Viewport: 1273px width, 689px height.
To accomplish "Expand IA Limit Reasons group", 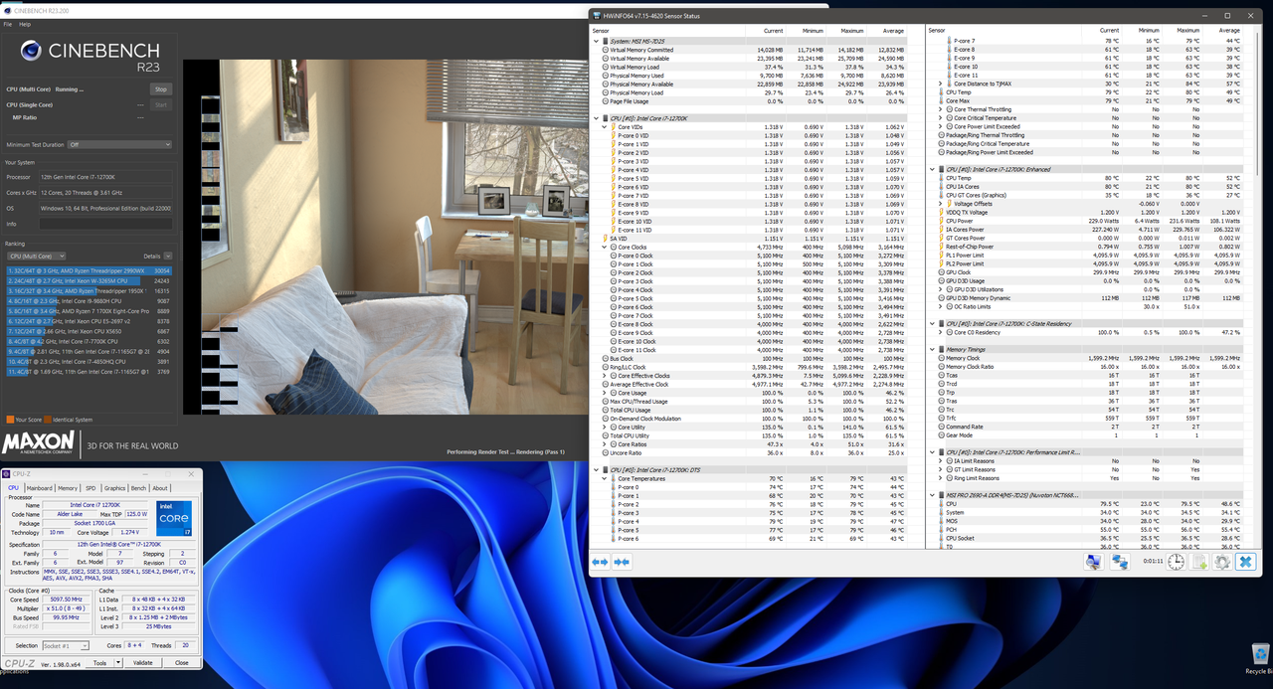I will tap(940, 461).
